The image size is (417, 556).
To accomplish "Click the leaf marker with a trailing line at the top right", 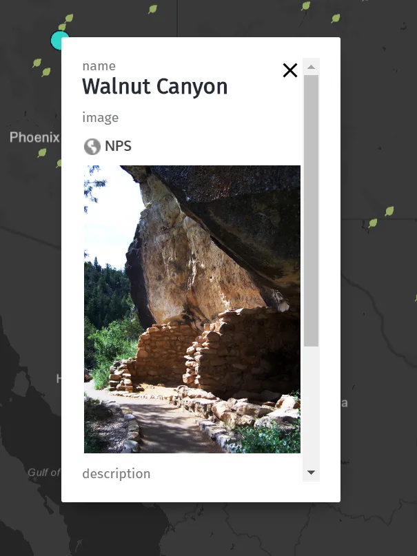I will (x=305, y=6).
